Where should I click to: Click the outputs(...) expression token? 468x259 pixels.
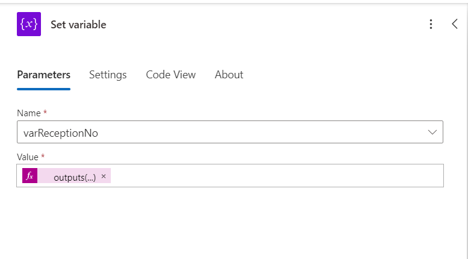74,177
